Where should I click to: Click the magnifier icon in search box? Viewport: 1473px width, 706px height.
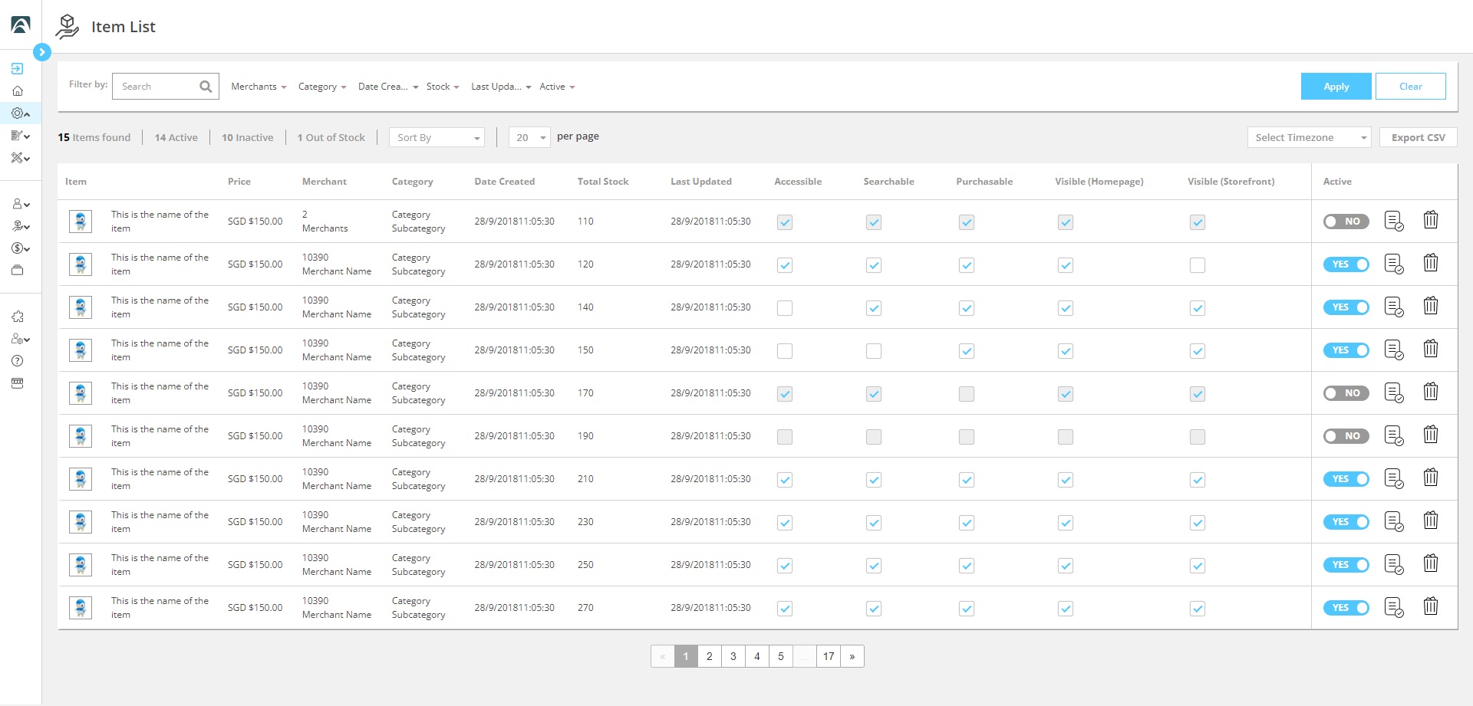pyautogui.click(x=206, y=87)
